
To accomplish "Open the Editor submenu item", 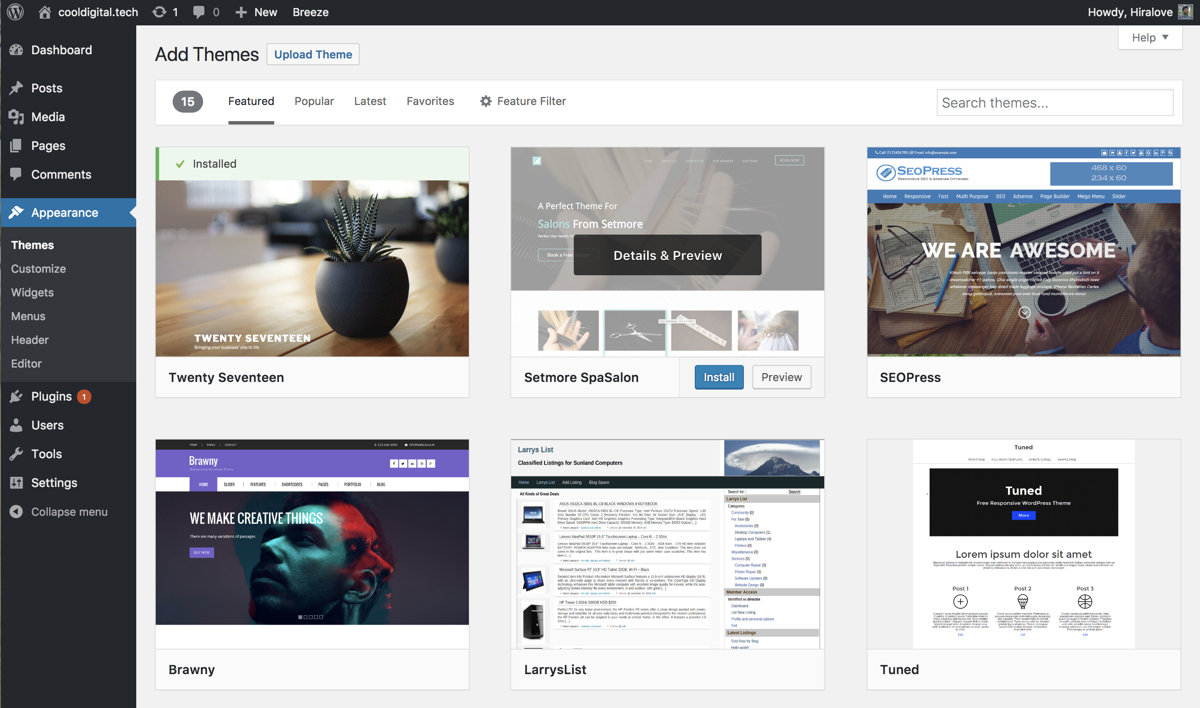I will [x=26, y=364].
